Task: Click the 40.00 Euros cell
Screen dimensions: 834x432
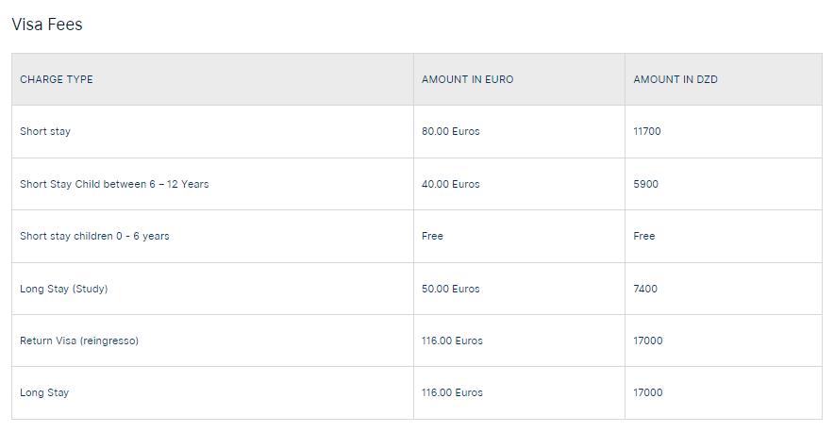Action: click(x=450, y=184)
